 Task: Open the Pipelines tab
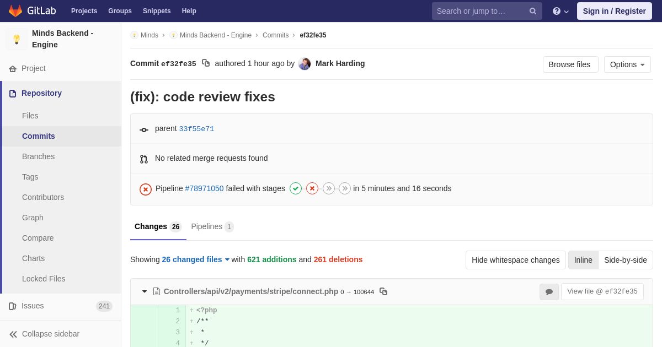coord(212,226)
